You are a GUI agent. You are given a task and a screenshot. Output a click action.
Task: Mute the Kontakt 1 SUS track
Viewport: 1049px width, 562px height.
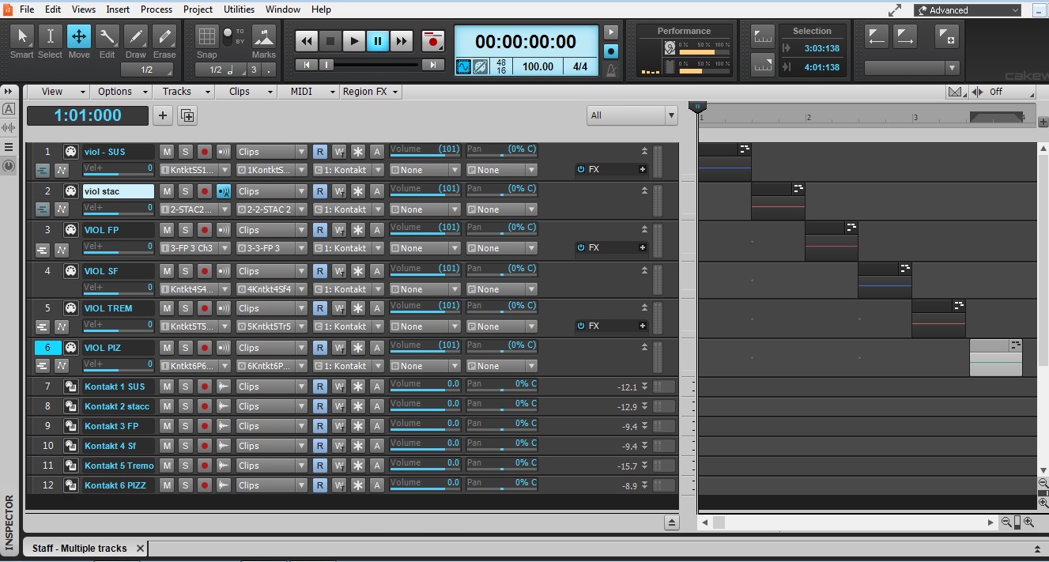[x=167, y=387]
